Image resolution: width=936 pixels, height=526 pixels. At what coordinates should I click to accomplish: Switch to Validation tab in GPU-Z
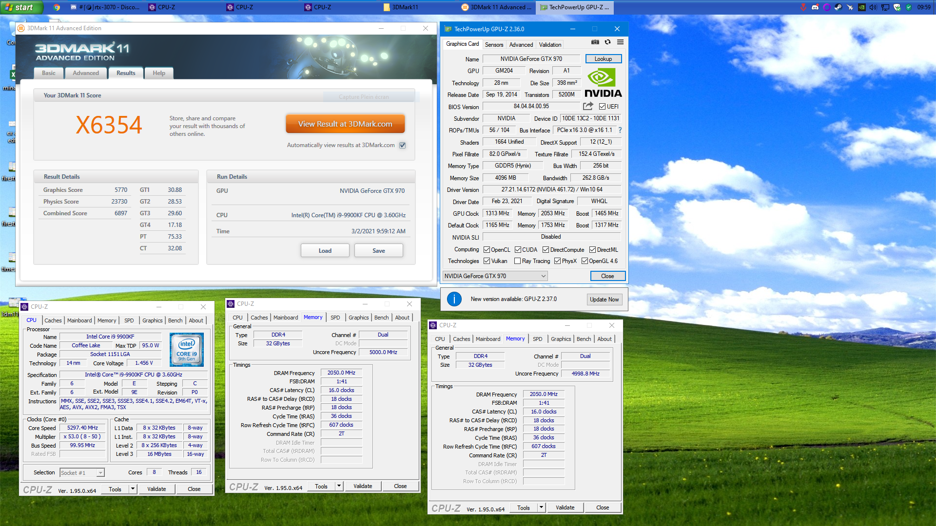click(x=550, y=45)
